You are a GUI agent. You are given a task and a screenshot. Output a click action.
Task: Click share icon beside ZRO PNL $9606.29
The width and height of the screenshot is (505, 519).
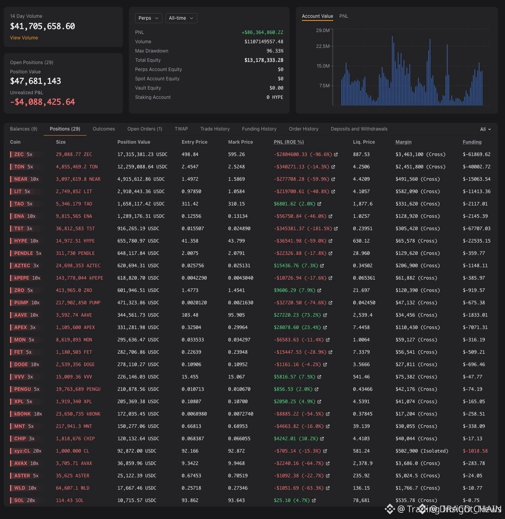[x=319, y=290]
